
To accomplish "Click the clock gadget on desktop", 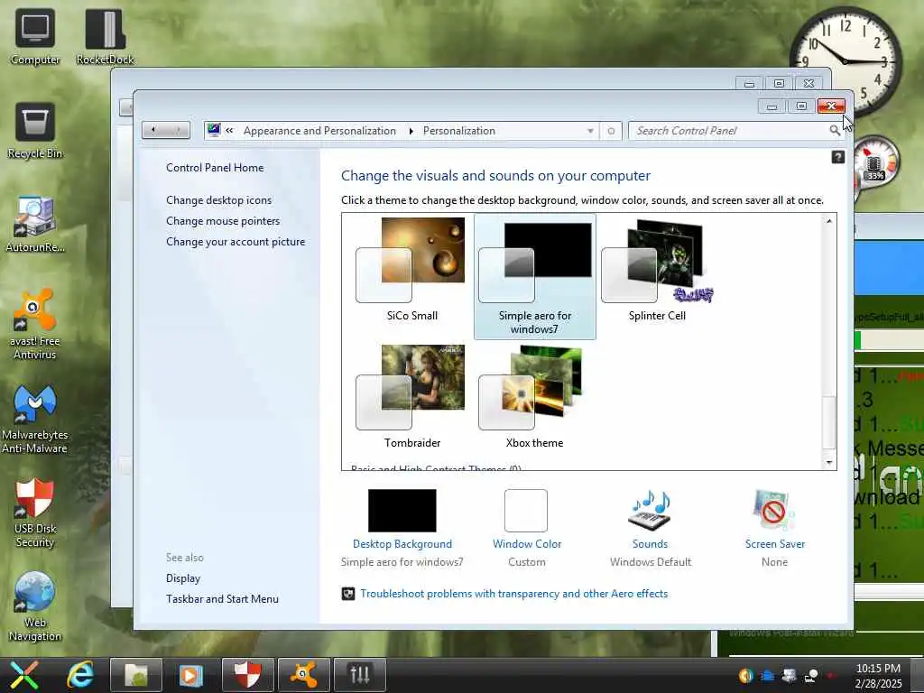I will coord(845,60).
